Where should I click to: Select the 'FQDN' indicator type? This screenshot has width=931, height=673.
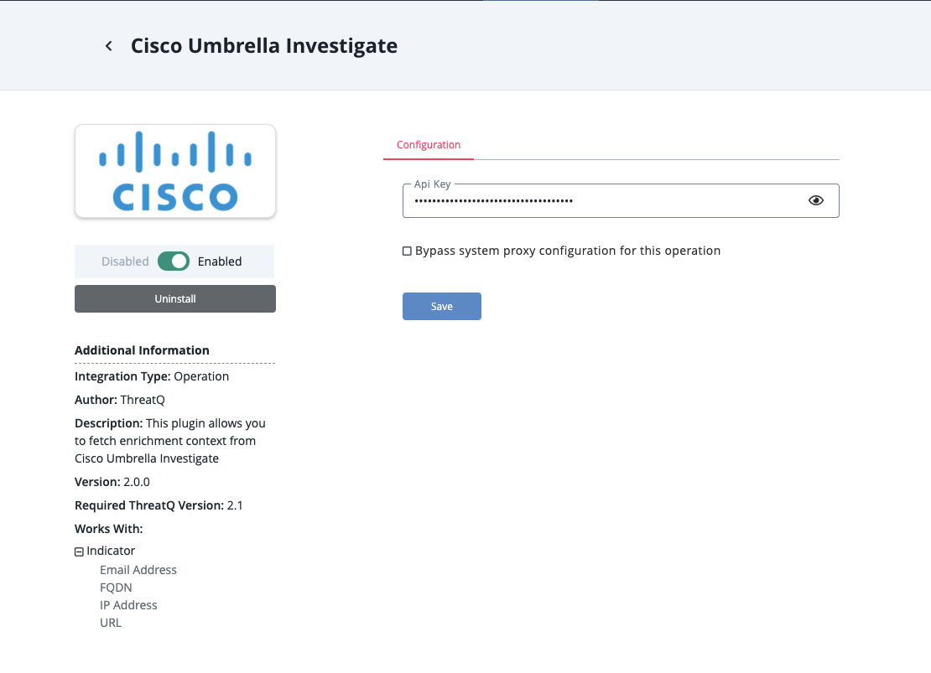116,588
